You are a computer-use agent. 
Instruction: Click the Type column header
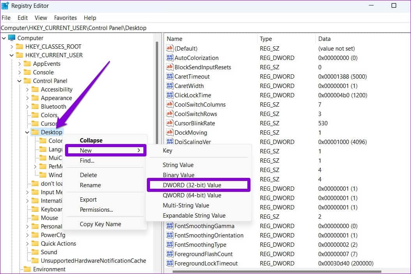point(286,39)
